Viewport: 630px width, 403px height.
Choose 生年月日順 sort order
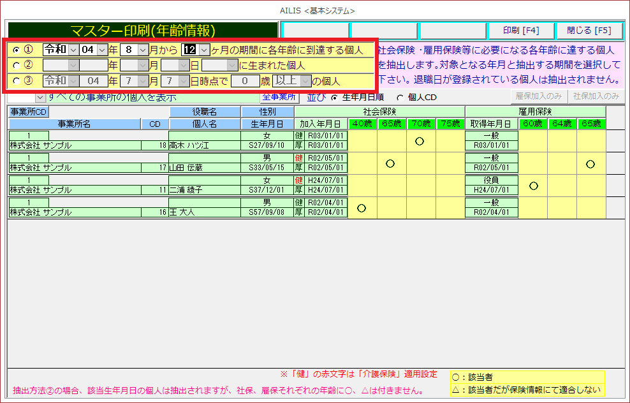coord(334,98)
